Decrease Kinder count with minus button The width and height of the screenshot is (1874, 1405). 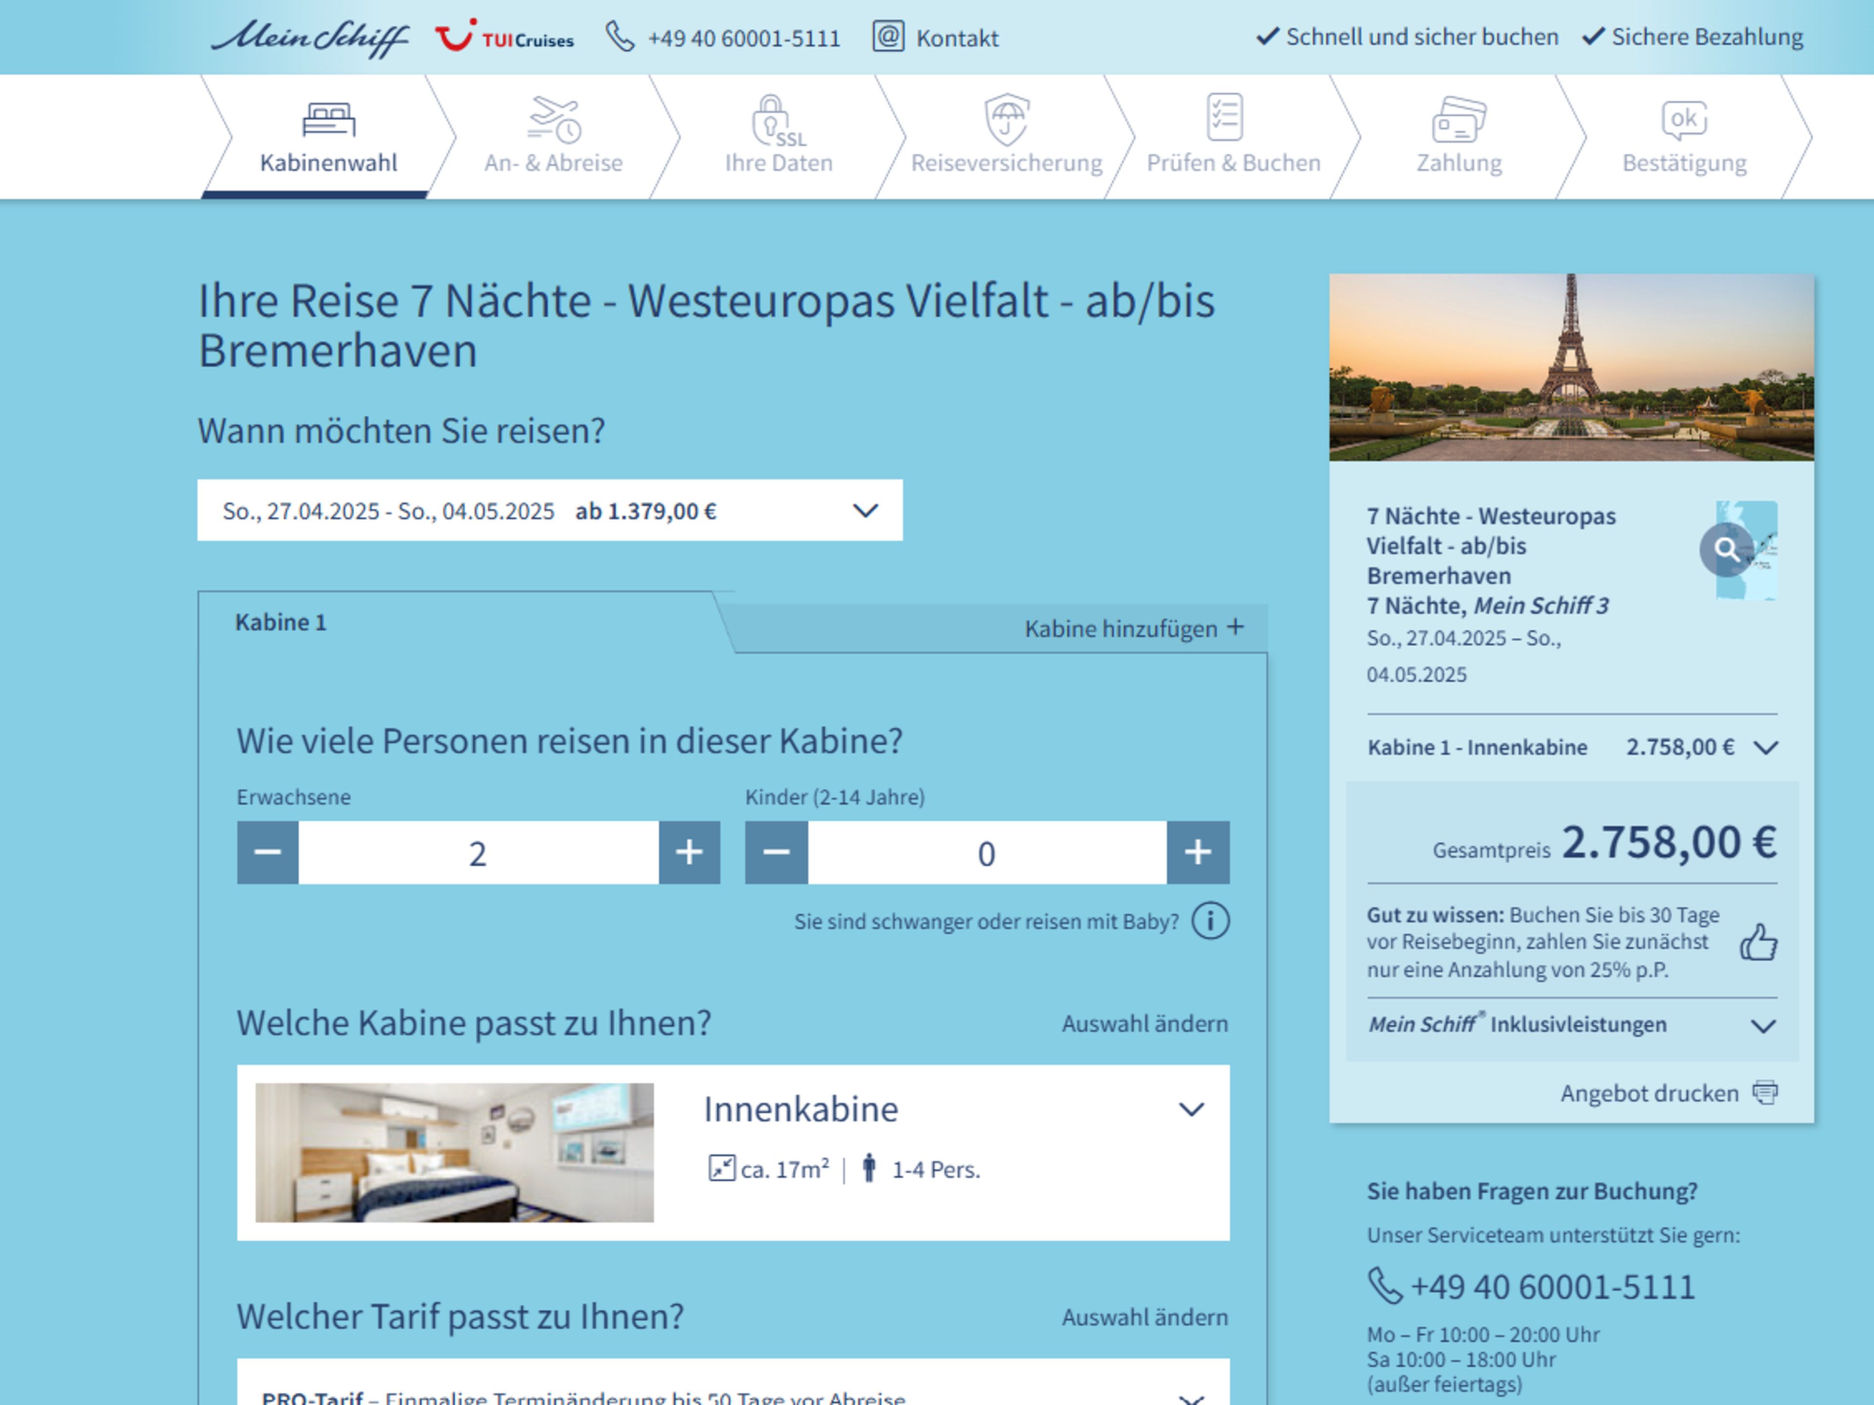tap(777, 852)
